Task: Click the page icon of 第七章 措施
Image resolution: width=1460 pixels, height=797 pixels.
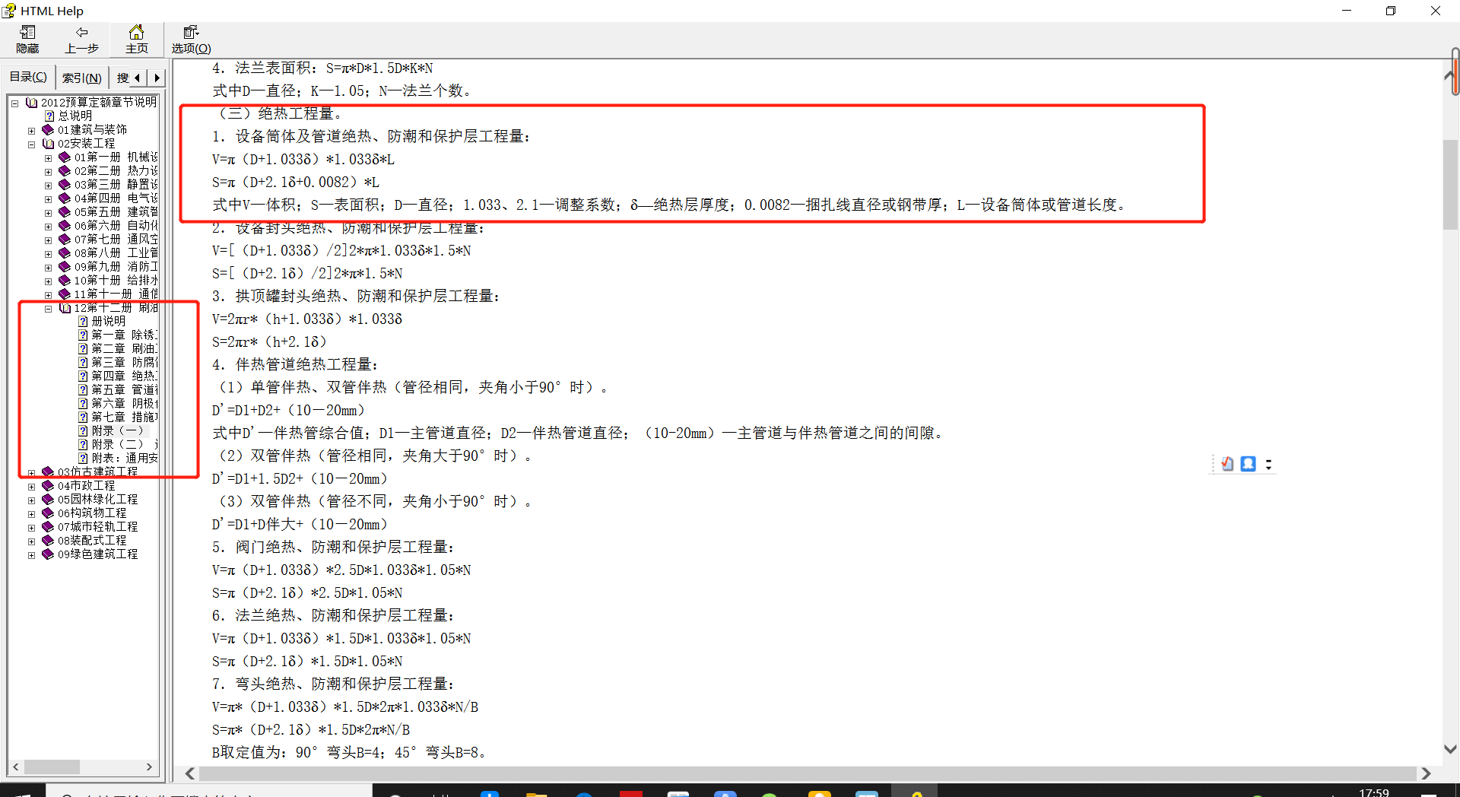Action: click(x=83, y=417)
